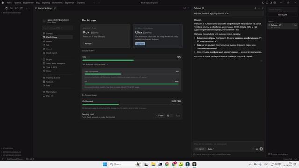Click the On-Demand usage progress bar
The height and width of the screenshot is (168, 299).
point(131,105)
